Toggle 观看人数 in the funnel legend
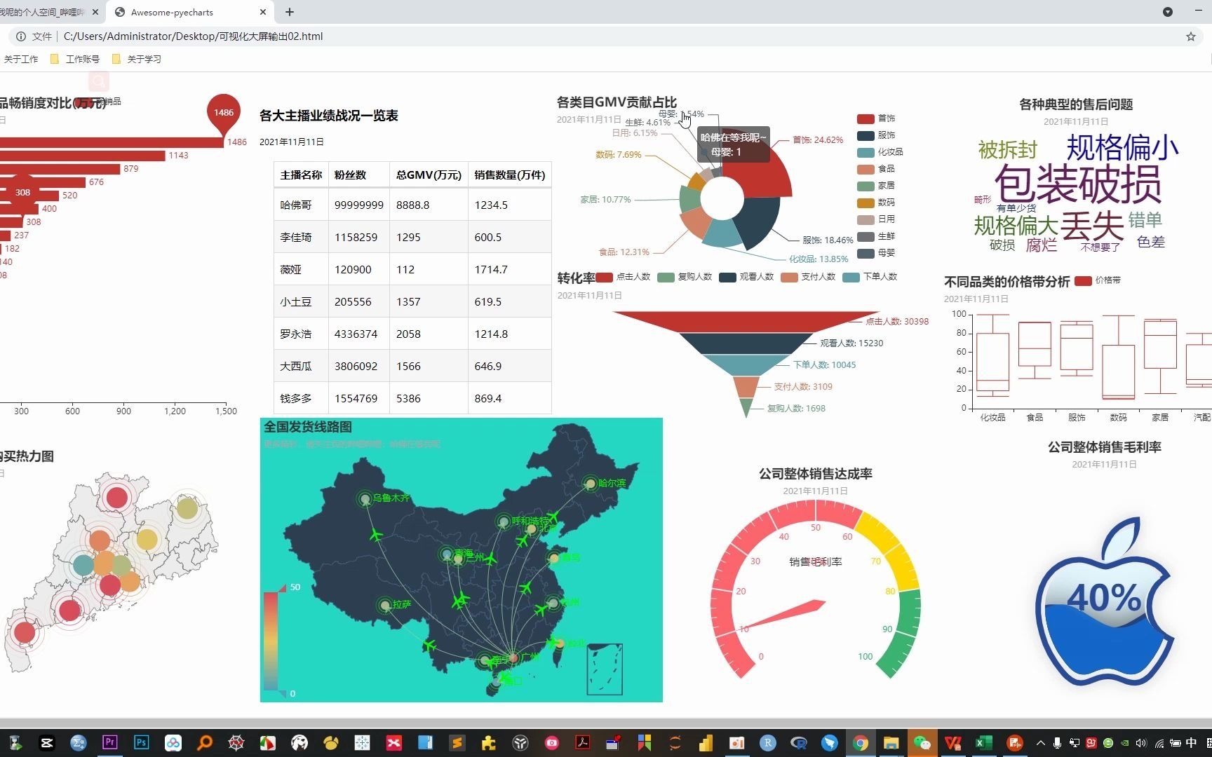The image size is (1212, 757). (x=746, y=277)
